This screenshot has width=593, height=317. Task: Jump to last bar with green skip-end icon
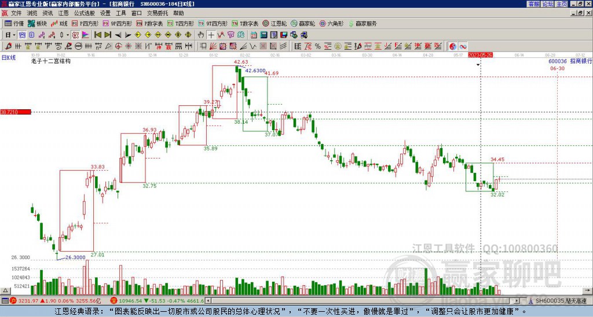coord(108,35)
